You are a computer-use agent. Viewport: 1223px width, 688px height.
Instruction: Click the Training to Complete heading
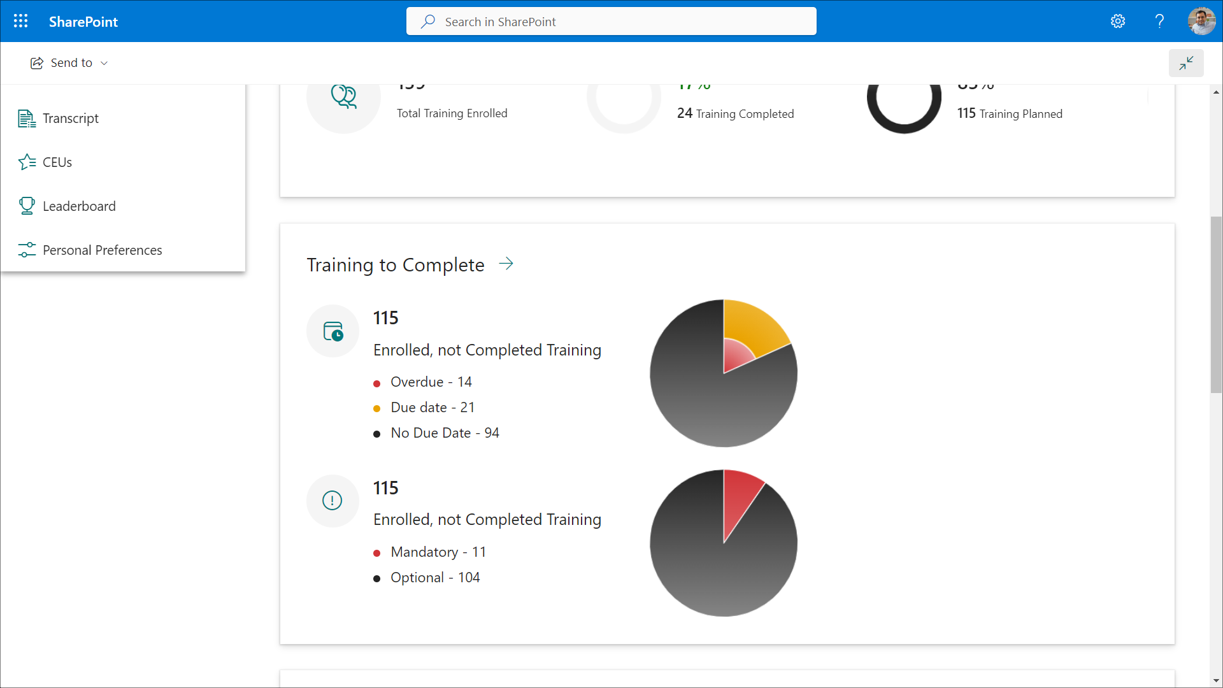click(x=395, y=265)
